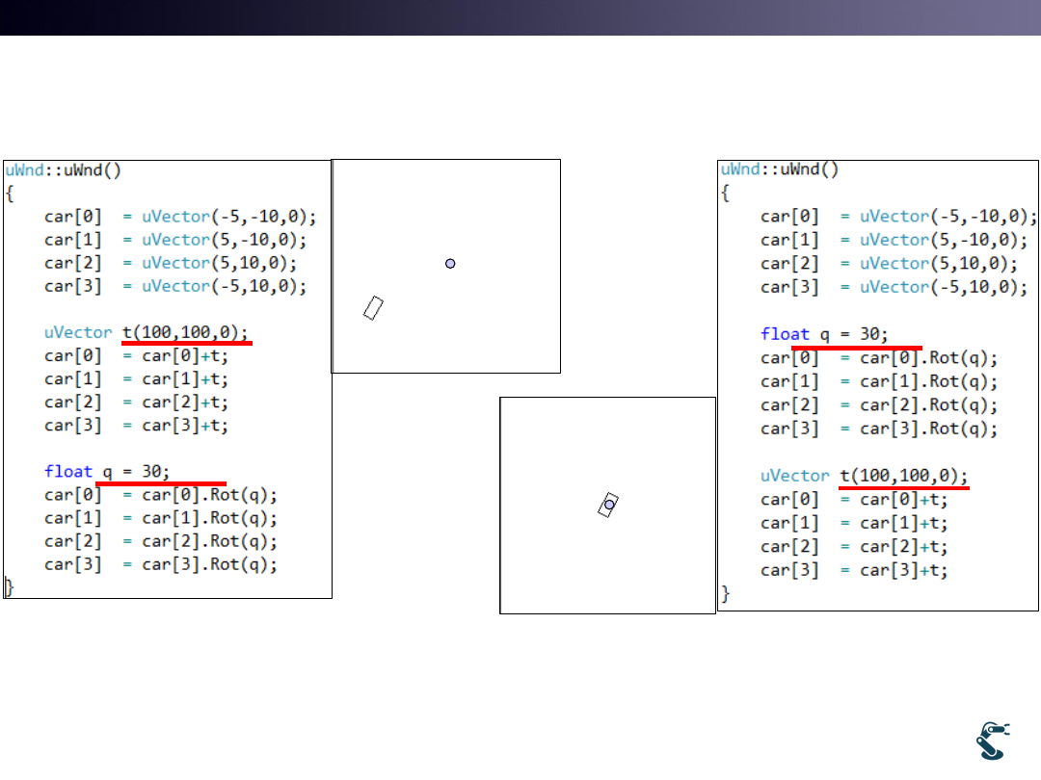Click uWnd::uWnd() header in left code panel
This screenshot has width=1041, height=780.
click(63, 169)
